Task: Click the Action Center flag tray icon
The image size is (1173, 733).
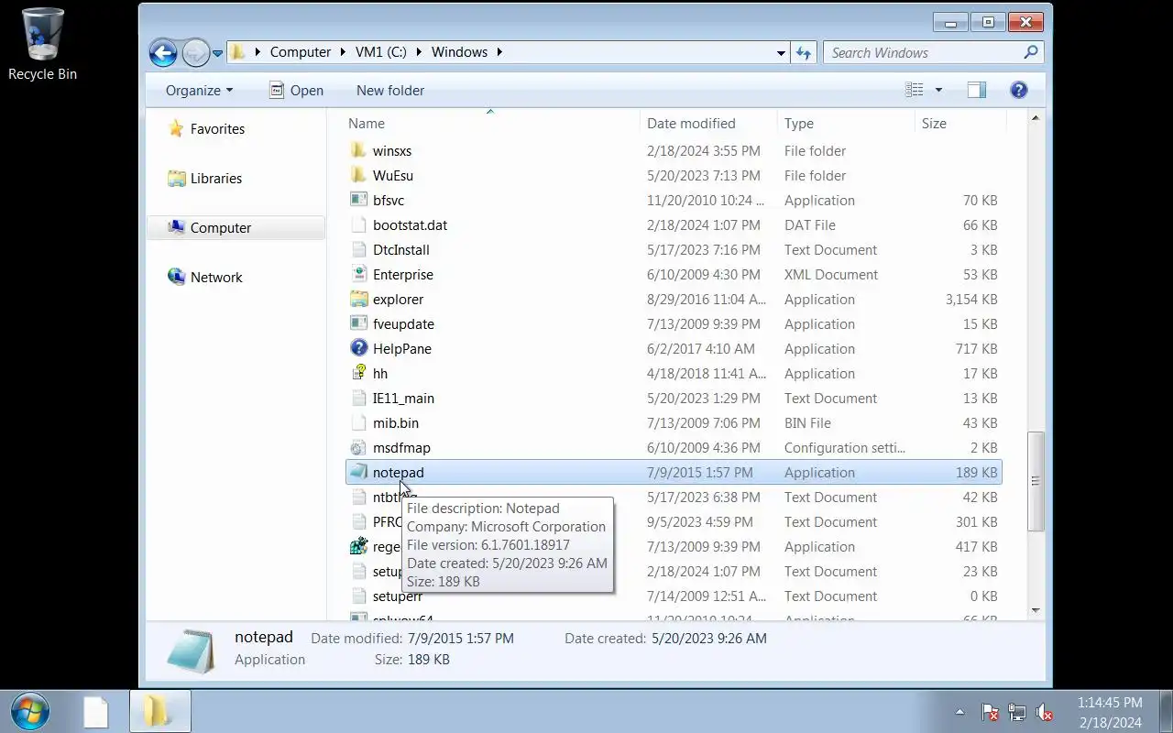Action: (x=990, y=712)
